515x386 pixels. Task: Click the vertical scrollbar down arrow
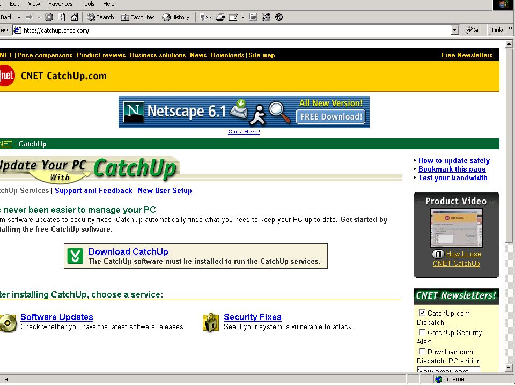click(x=509, y=368)
